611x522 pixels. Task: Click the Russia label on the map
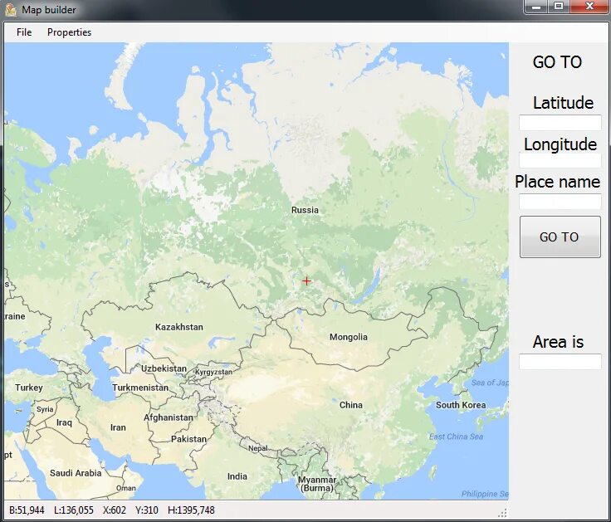coord(305,210)
